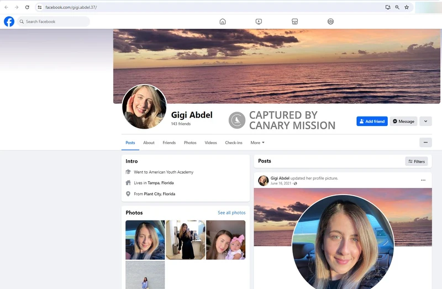
Task: Click into the Search Facebook field
Action: [x=53, y=22]
